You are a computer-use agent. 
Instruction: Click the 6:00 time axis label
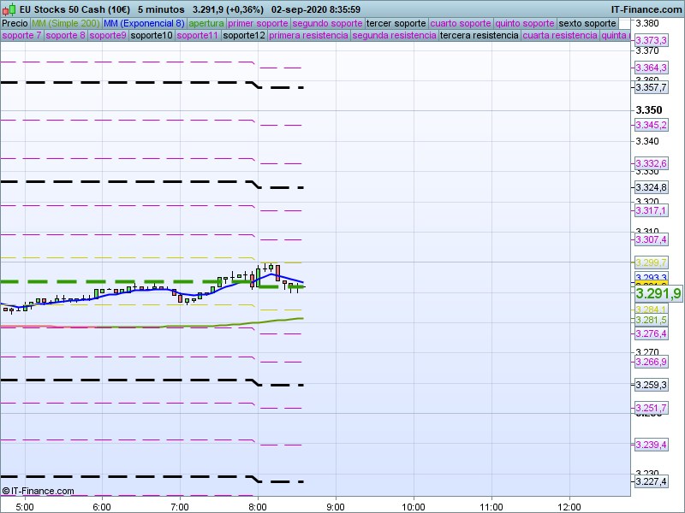click(102, 507)
